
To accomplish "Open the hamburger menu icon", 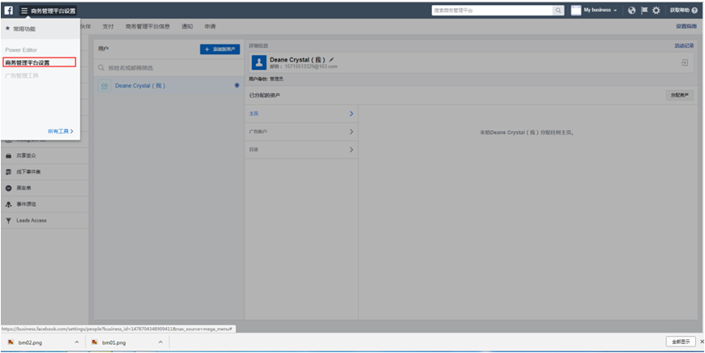I will click(x=24, y=11).
